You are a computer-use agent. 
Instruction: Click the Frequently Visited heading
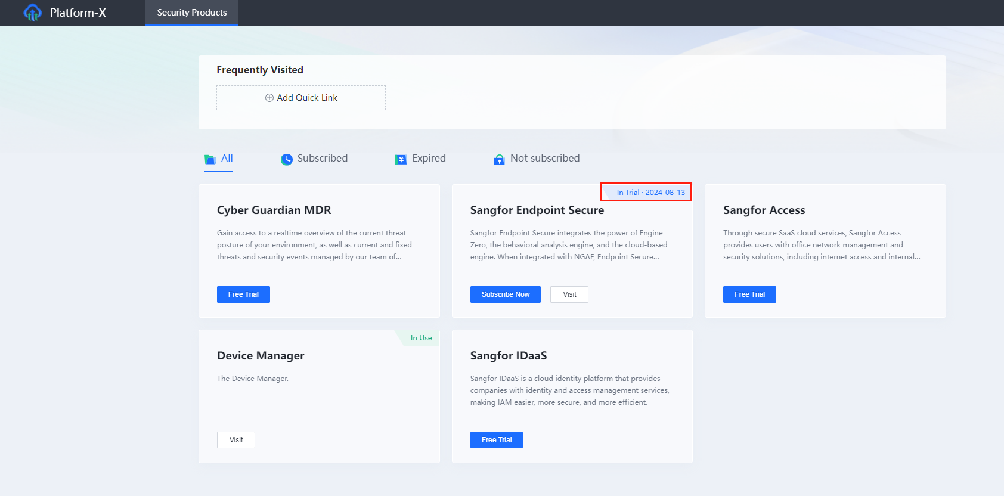[260, 70]
